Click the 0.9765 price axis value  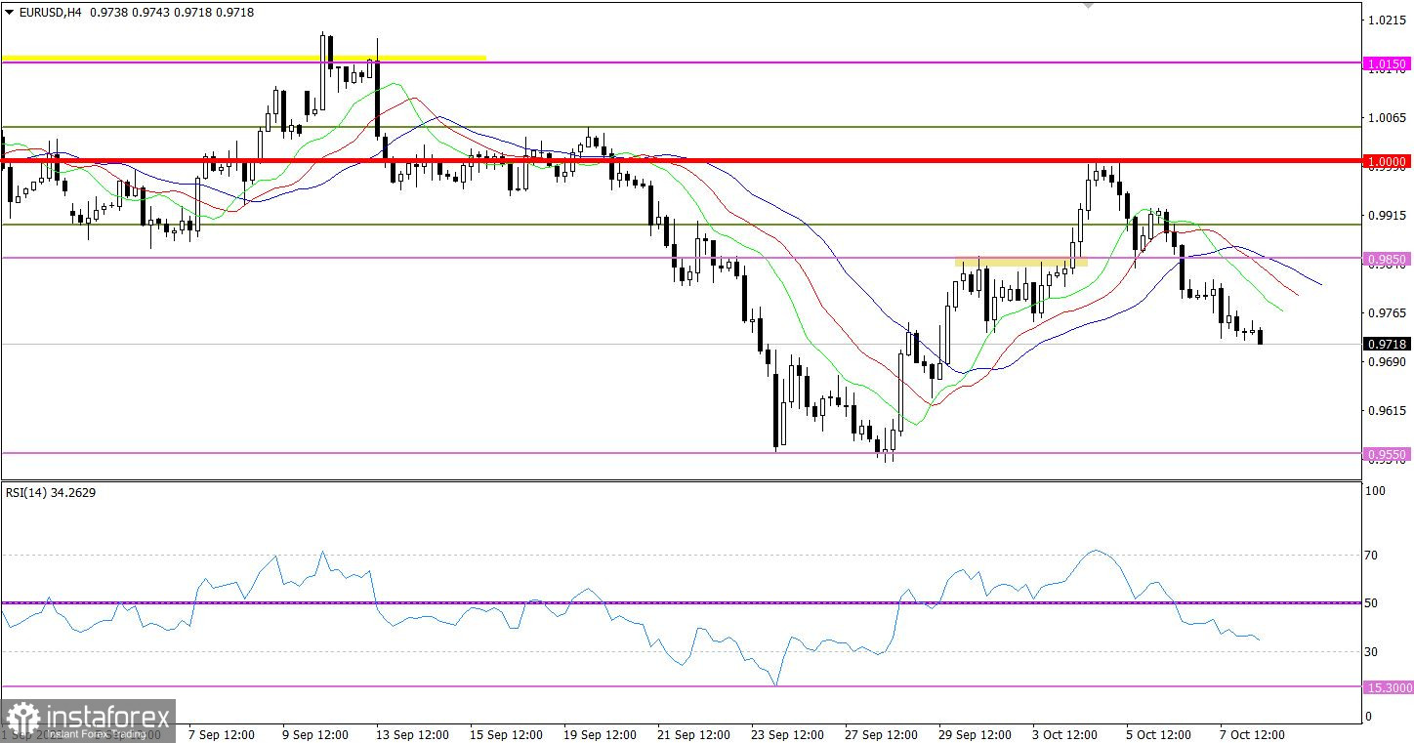pyautogui.click(x=1388, y=312)
